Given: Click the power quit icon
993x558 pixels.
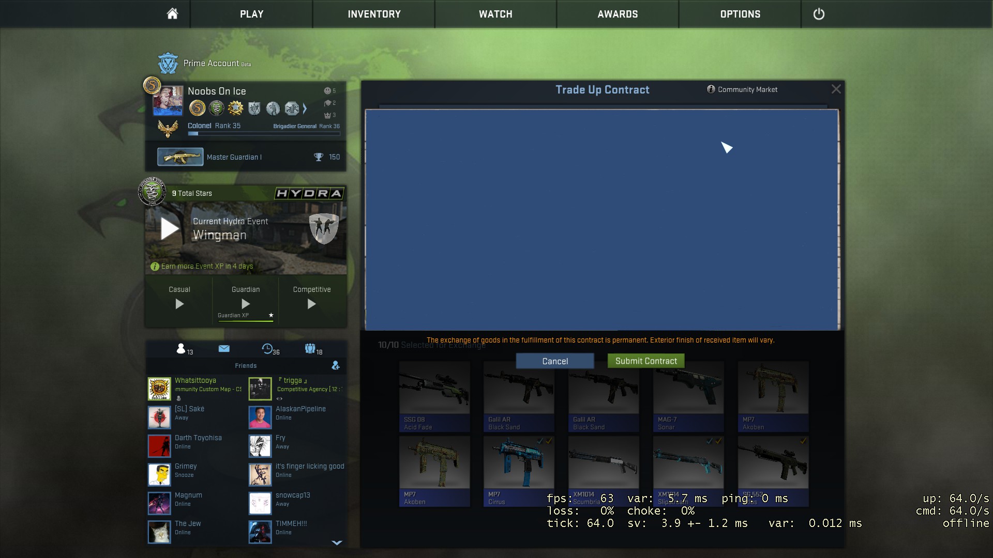Looking at the screenshot, I should (x=819, y=14).
